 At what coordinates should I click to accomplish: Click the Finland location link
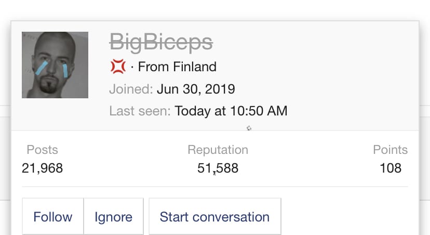[x=195, y=67]
